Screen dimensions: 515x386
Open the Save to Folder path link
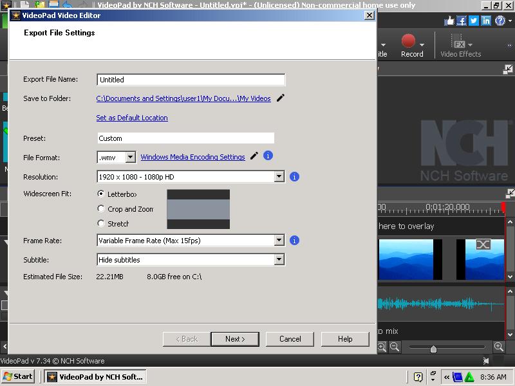click(x=183, y=98)
